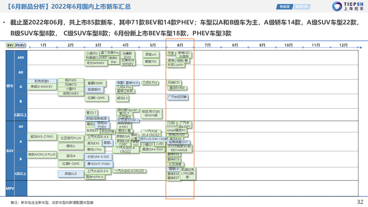Click the 广汽丰田双擎 model box
368x207 pixels.
pos(177,97)
